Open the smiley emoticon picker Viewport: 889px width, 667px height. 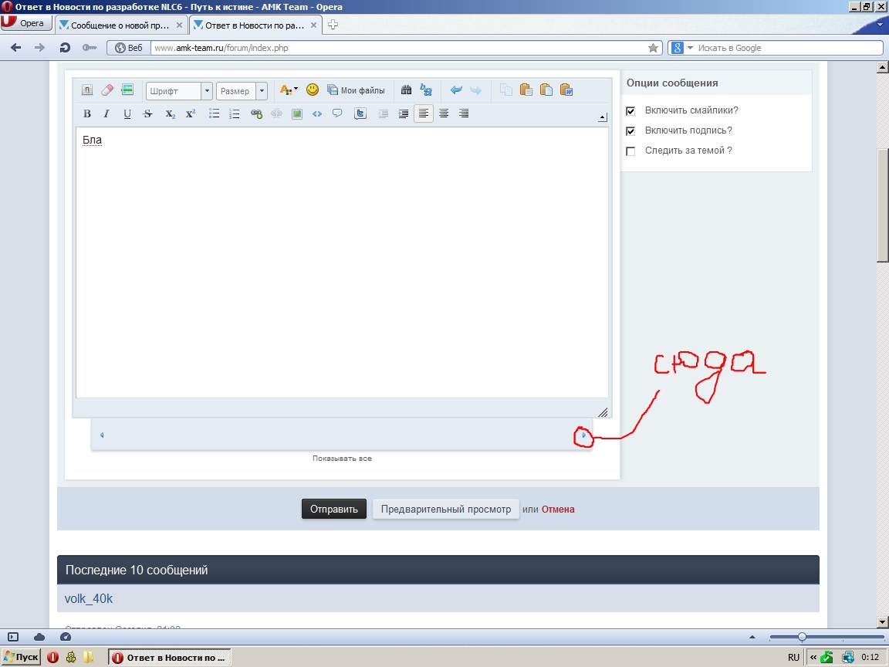click(x=313, y=90)
